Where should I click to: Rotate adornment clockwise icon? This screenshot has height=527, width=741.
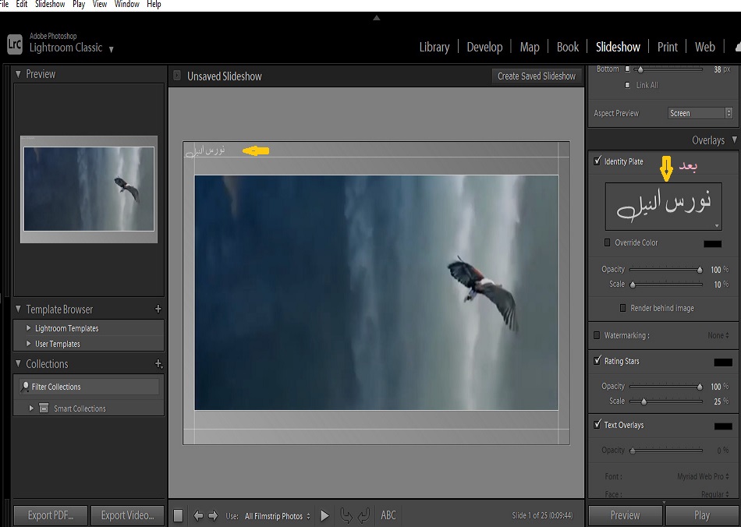[x=363, y=515]
